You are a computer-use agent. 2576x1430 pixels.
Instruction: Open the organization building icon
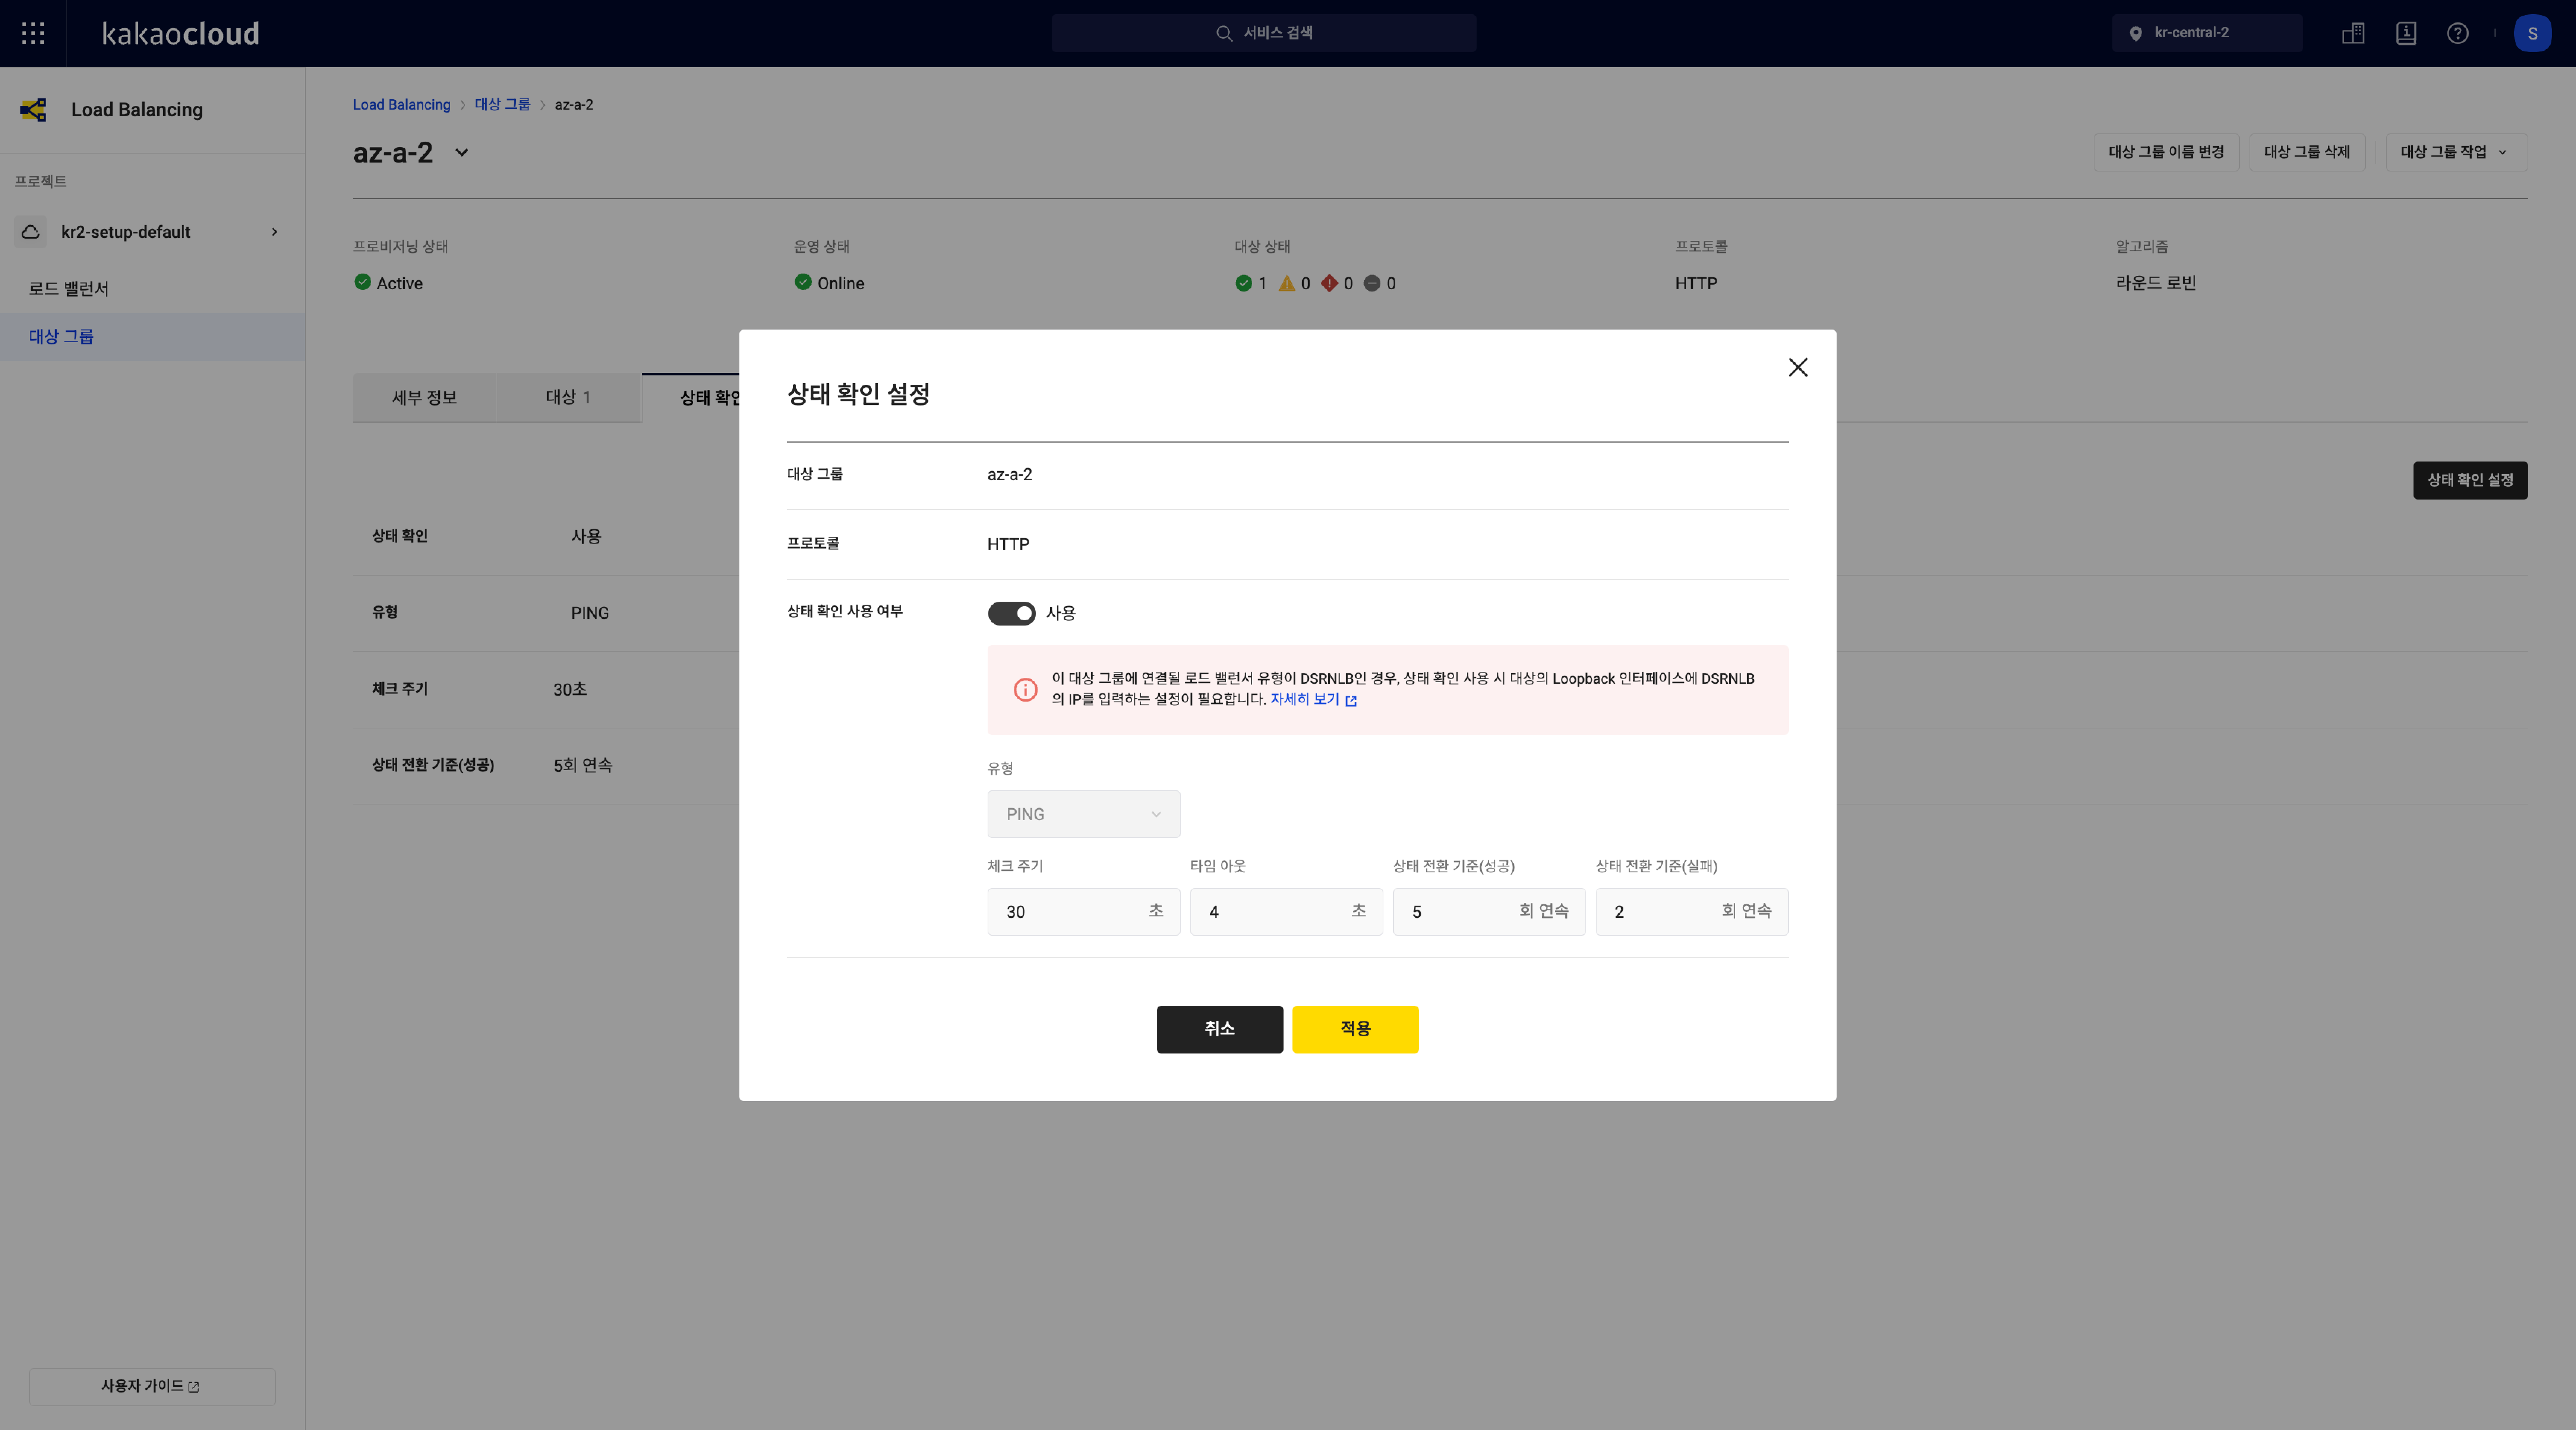pyautogui.click(x=2353, y=33)
